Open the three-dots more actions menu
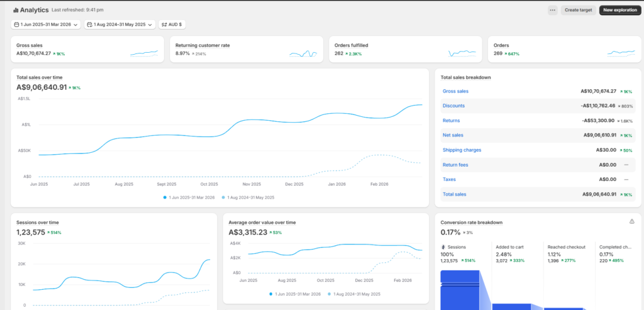644x310 pixels. click(x=552, y=10)
